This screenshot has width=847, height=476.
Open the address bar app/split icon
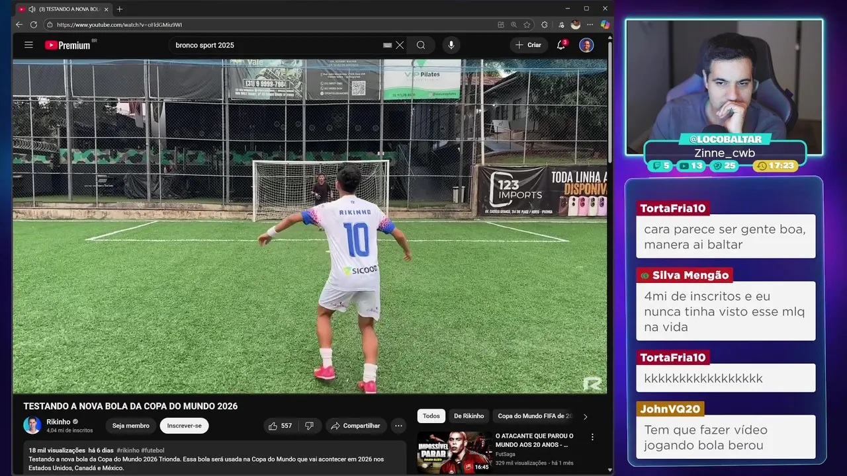pyautogui.click(x=501, y=24)
